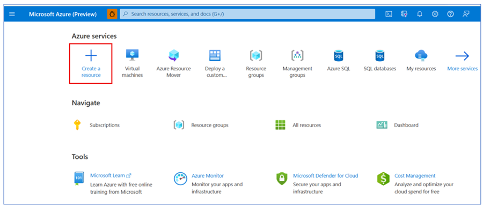Open Cloud Shell from the header
Screen dimensions: 483x205
(389, 14)
